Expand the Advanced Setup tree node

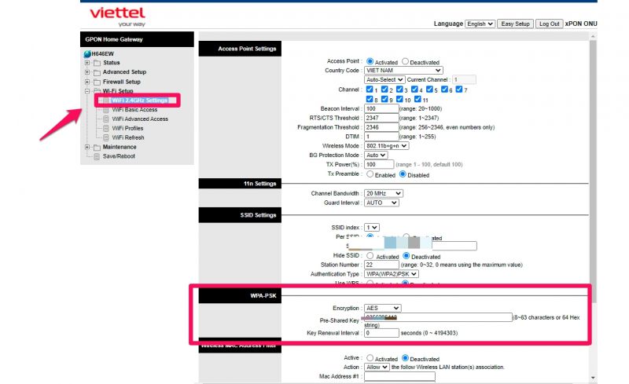tap(87, 72)
